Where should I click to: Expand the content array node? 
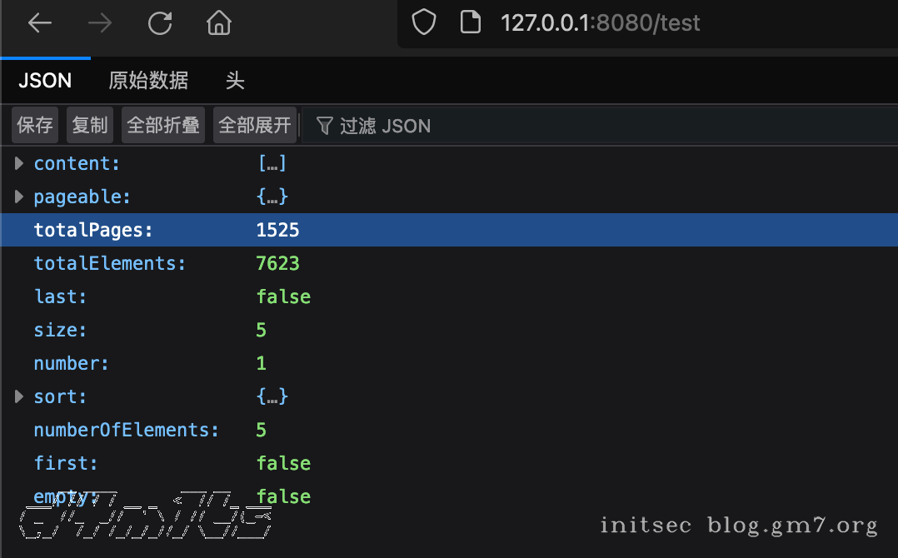pyautogui.click(x=17, y=163)
